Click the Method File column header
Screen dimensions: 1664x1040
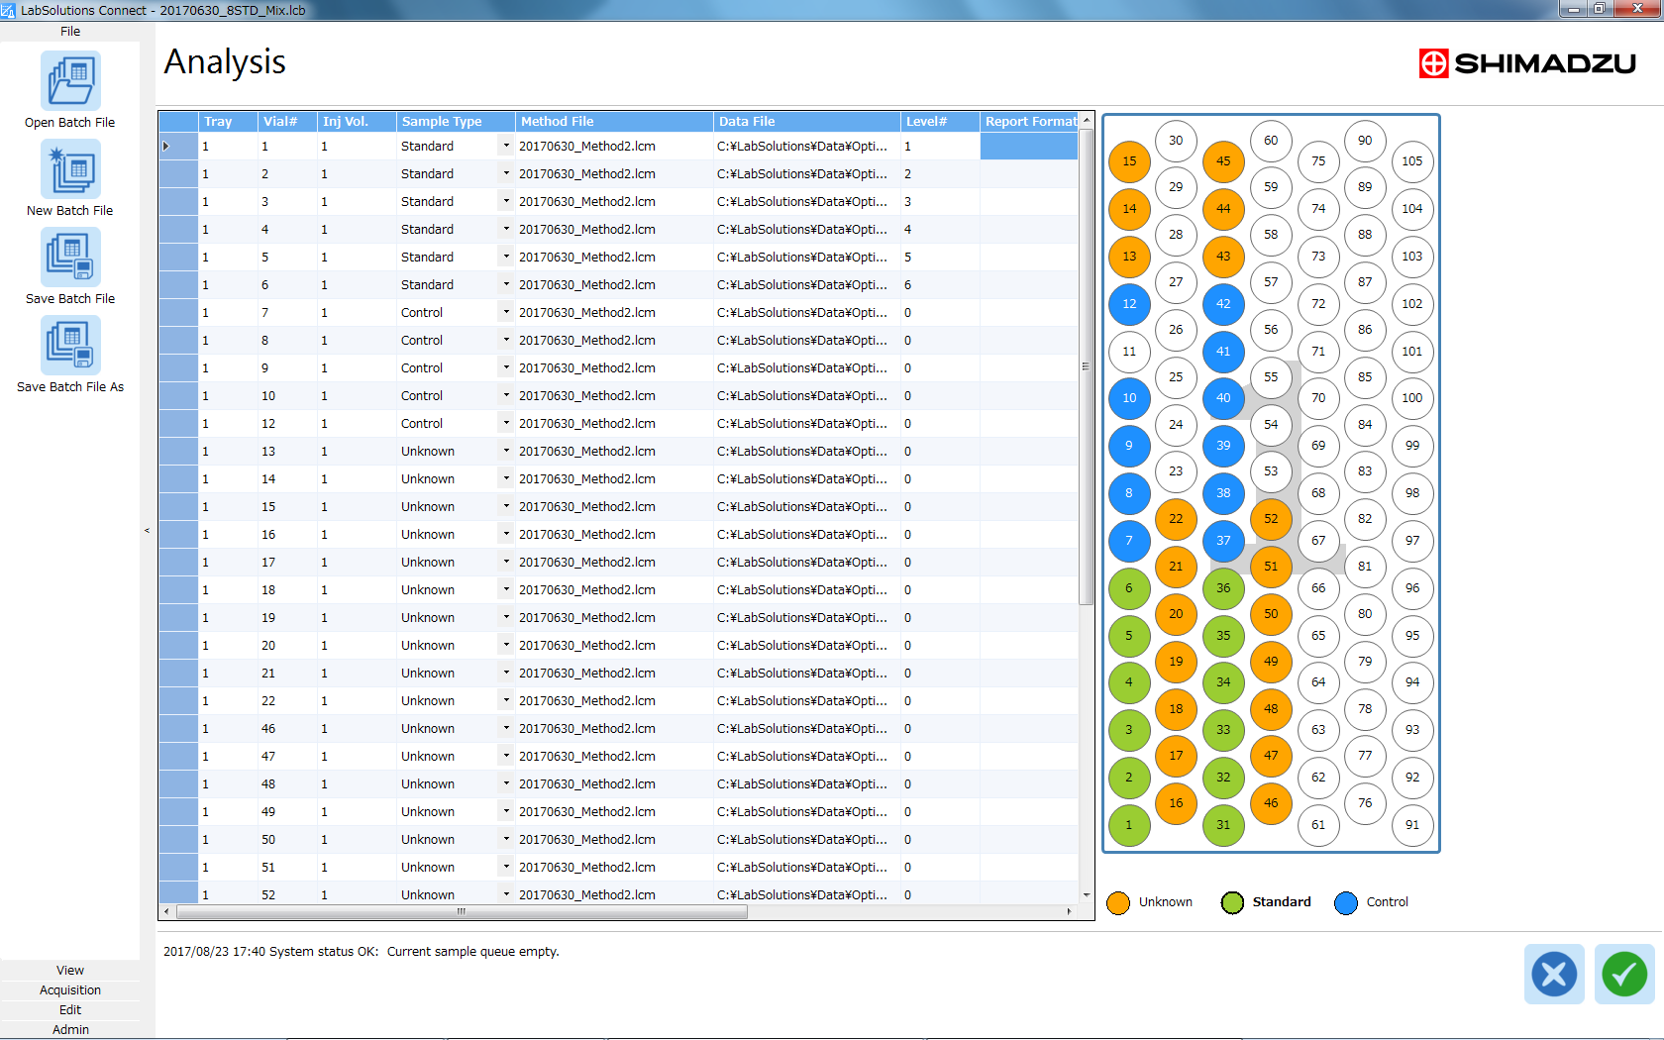pos(614,122)
